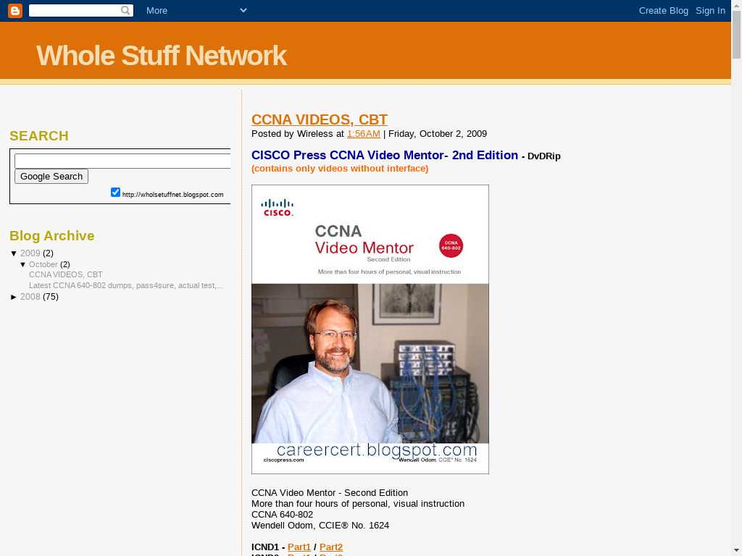Viewport: 742px width, 556px height.
Task: Open Latest CCNA 640-802 dumps archive entry
Action: tap(125, 285)
